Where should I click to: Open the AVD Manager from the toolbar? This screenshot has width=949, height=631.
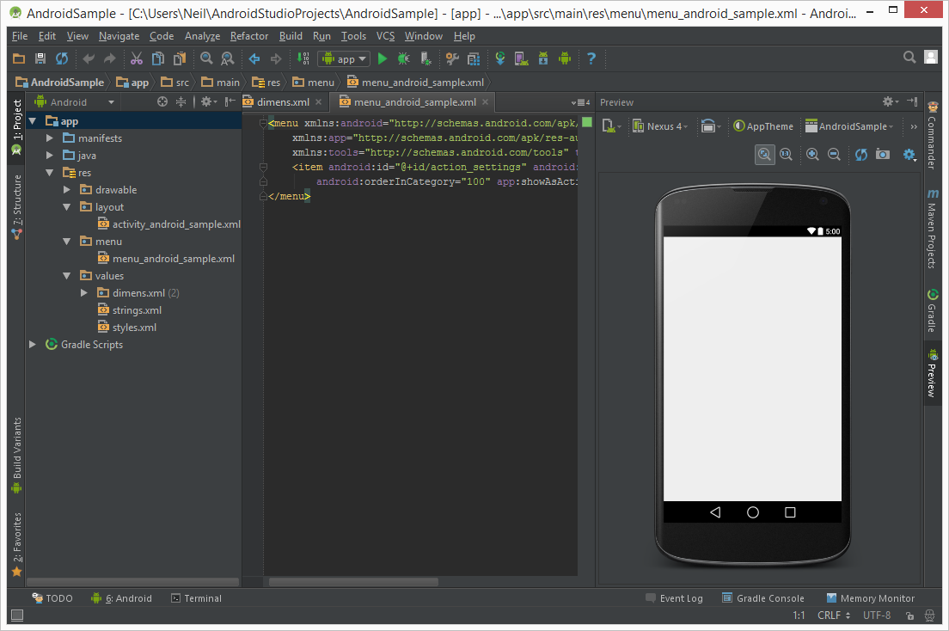pyautogui.click(x=522, y=58)
